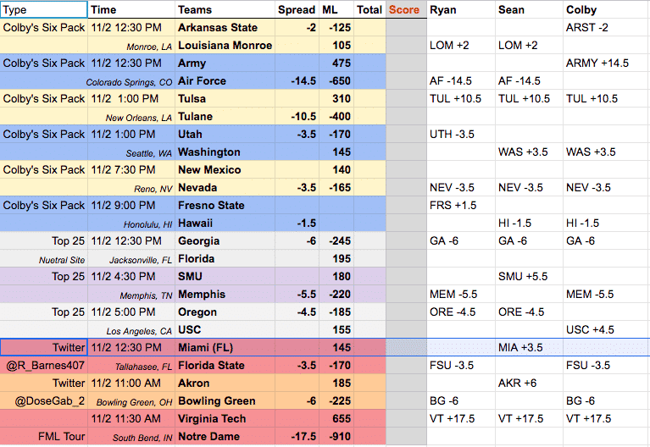Click the Score column header
The height and width of the screenshot is (447, 650).
(x=406, y=9)
